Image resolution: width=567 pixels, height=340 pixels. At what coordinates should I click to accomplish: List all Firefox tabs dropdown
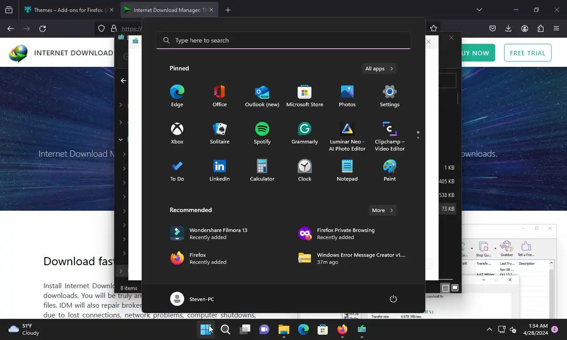pos(479,10)
